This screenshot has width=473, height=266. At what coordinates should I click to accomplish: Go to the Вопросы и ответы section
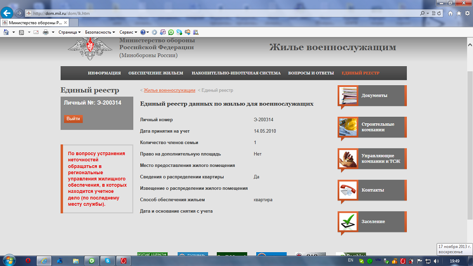click(x=311, y=73)
